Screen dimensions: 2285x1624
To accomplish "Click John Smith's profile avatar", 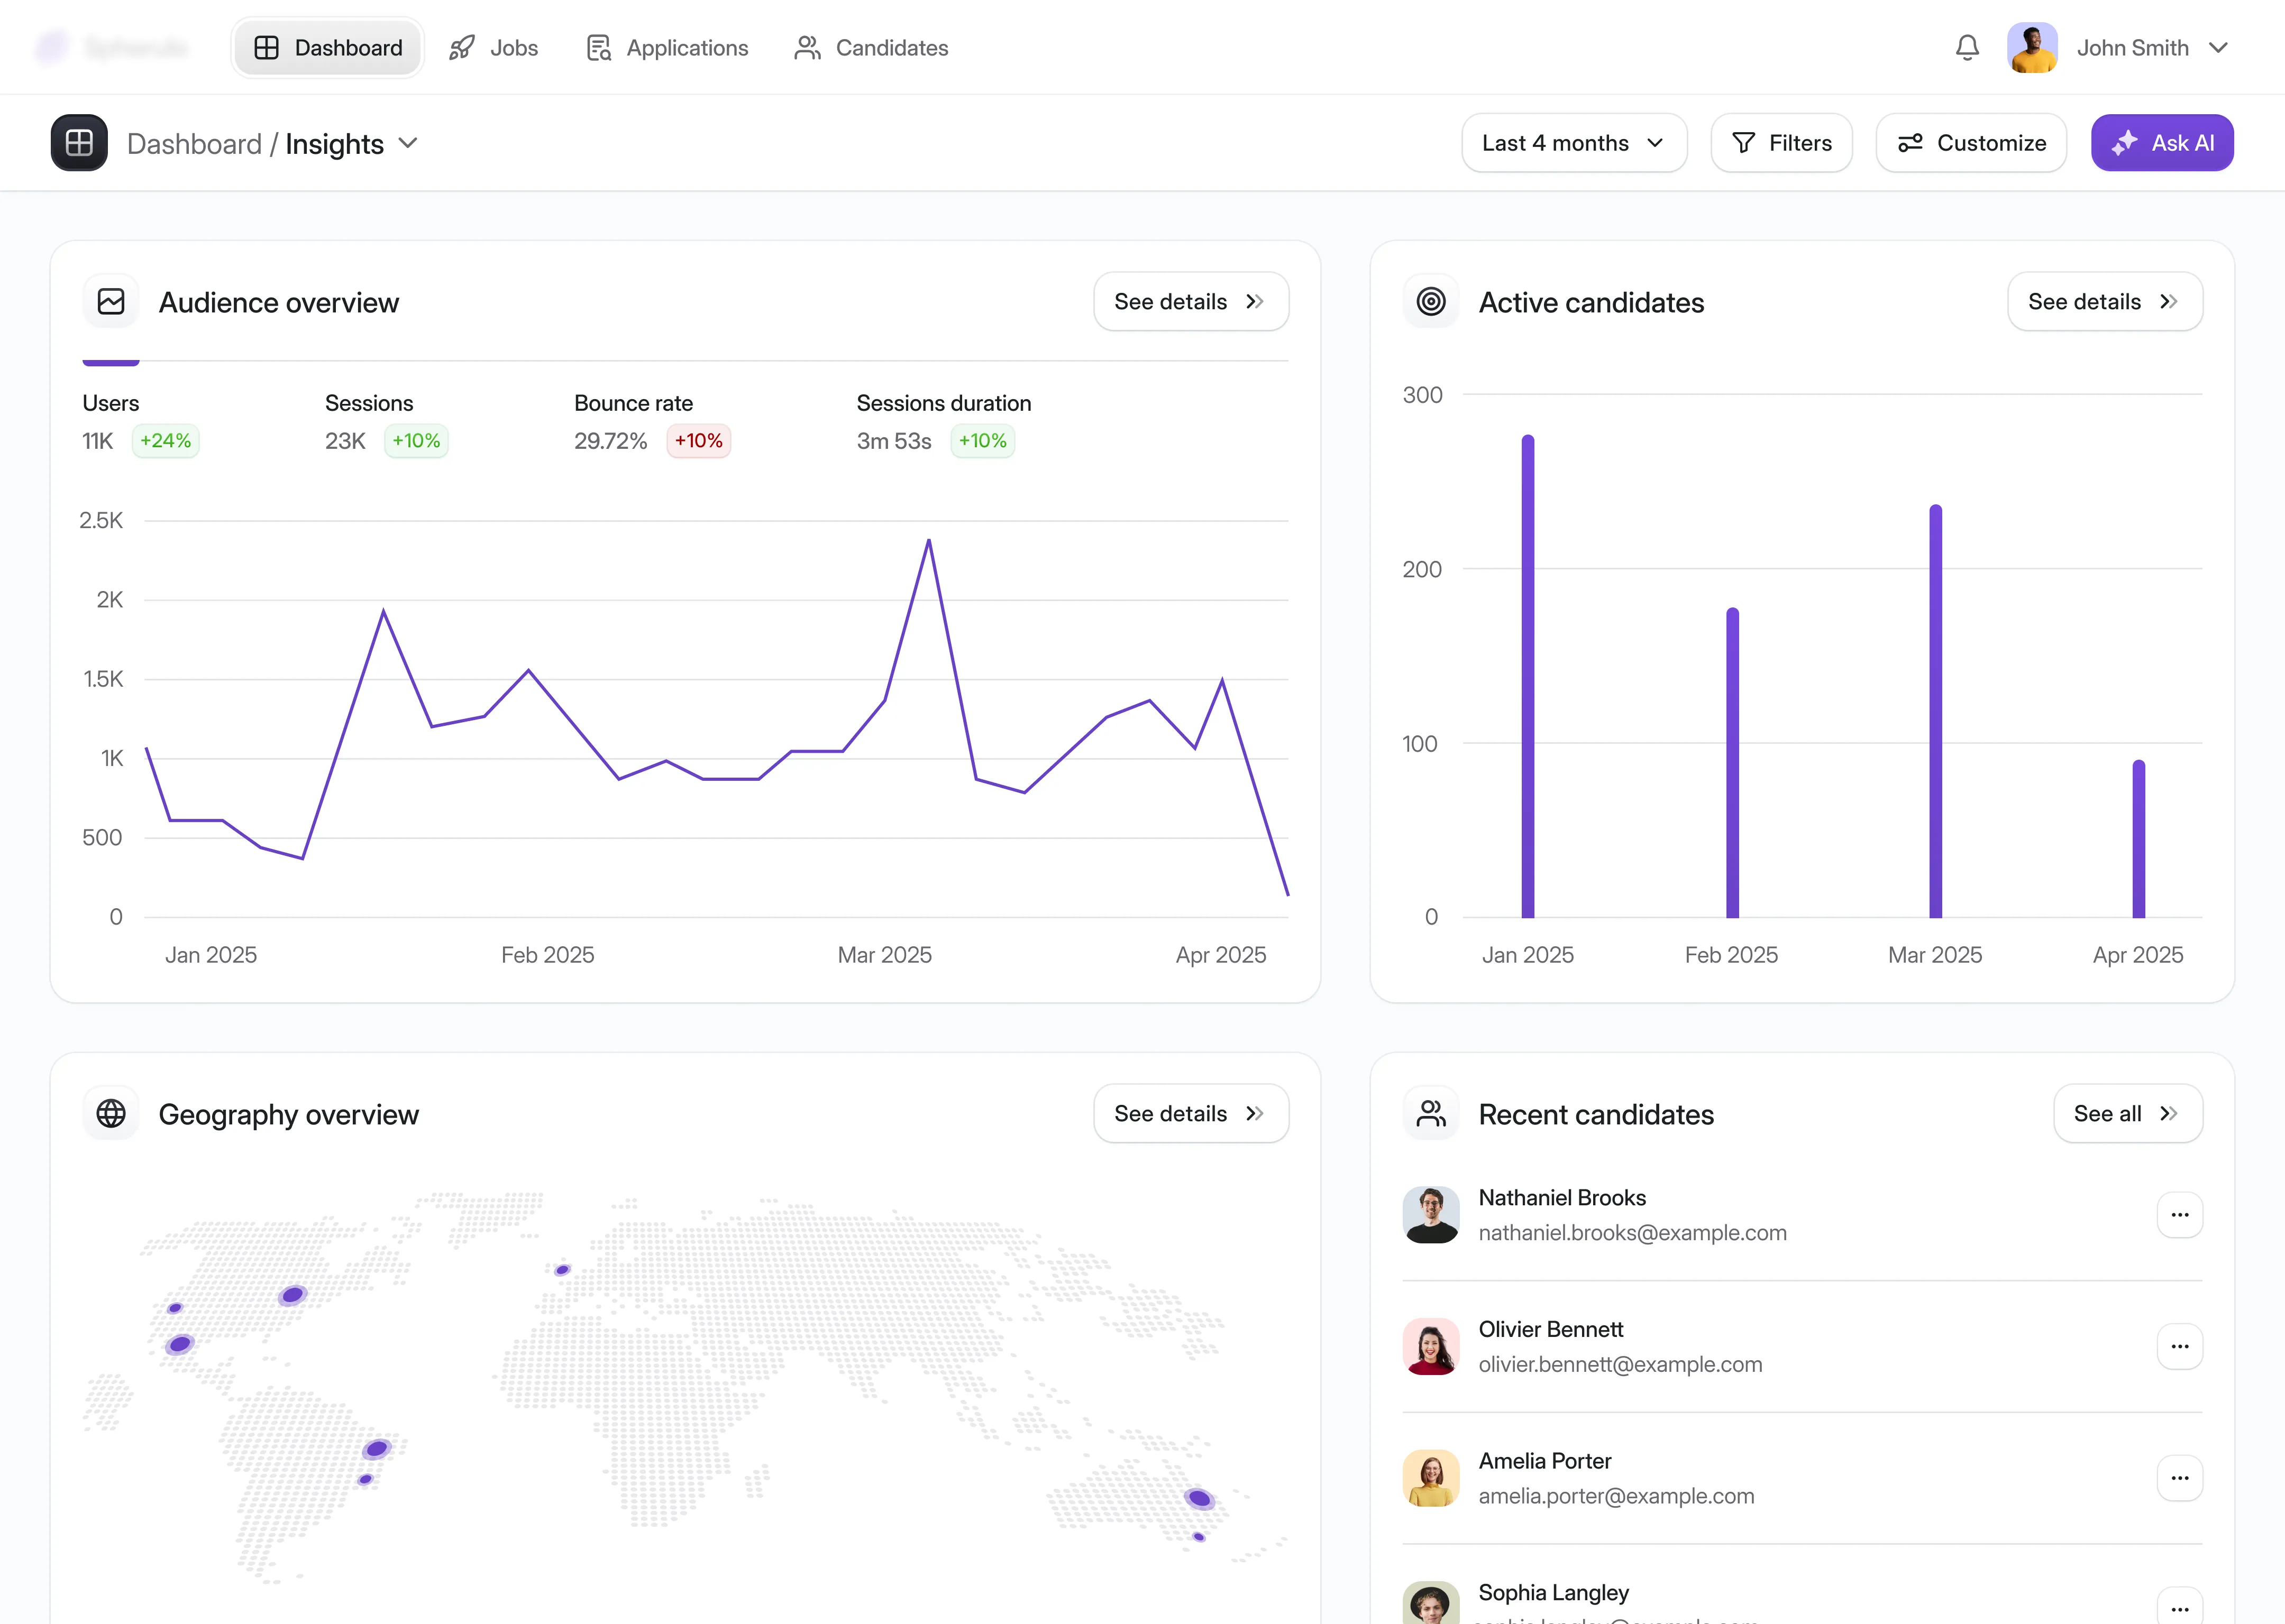I will click(x=2033, y=47).
